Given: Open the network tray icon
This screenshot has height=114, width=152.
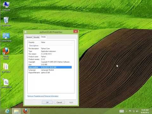Looking at the screenshot, I should [134, 111].
